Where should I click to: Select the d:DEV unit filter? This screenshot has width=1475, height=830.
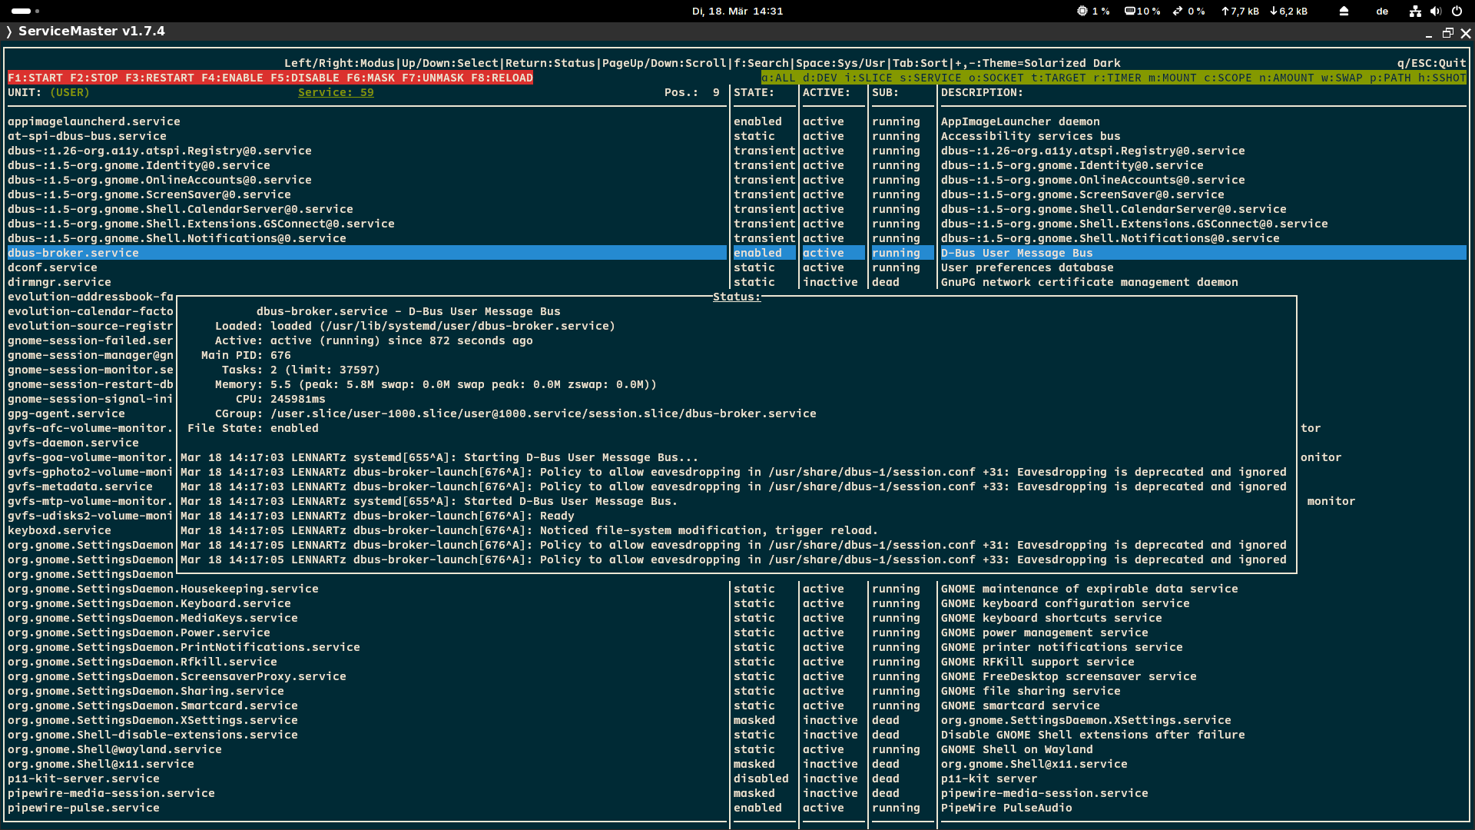(820, 78)
